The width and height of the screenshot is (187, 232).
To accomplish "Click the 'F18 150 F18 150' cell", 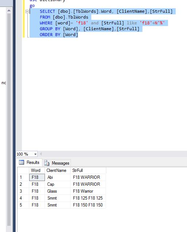I will coord(88,205).
